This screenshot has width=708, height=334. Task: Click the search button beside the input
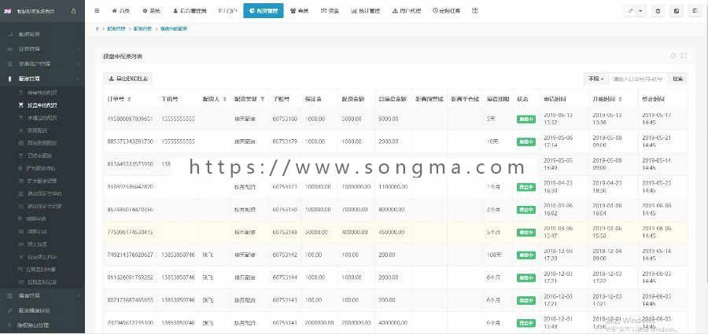[x=678, y=79]
